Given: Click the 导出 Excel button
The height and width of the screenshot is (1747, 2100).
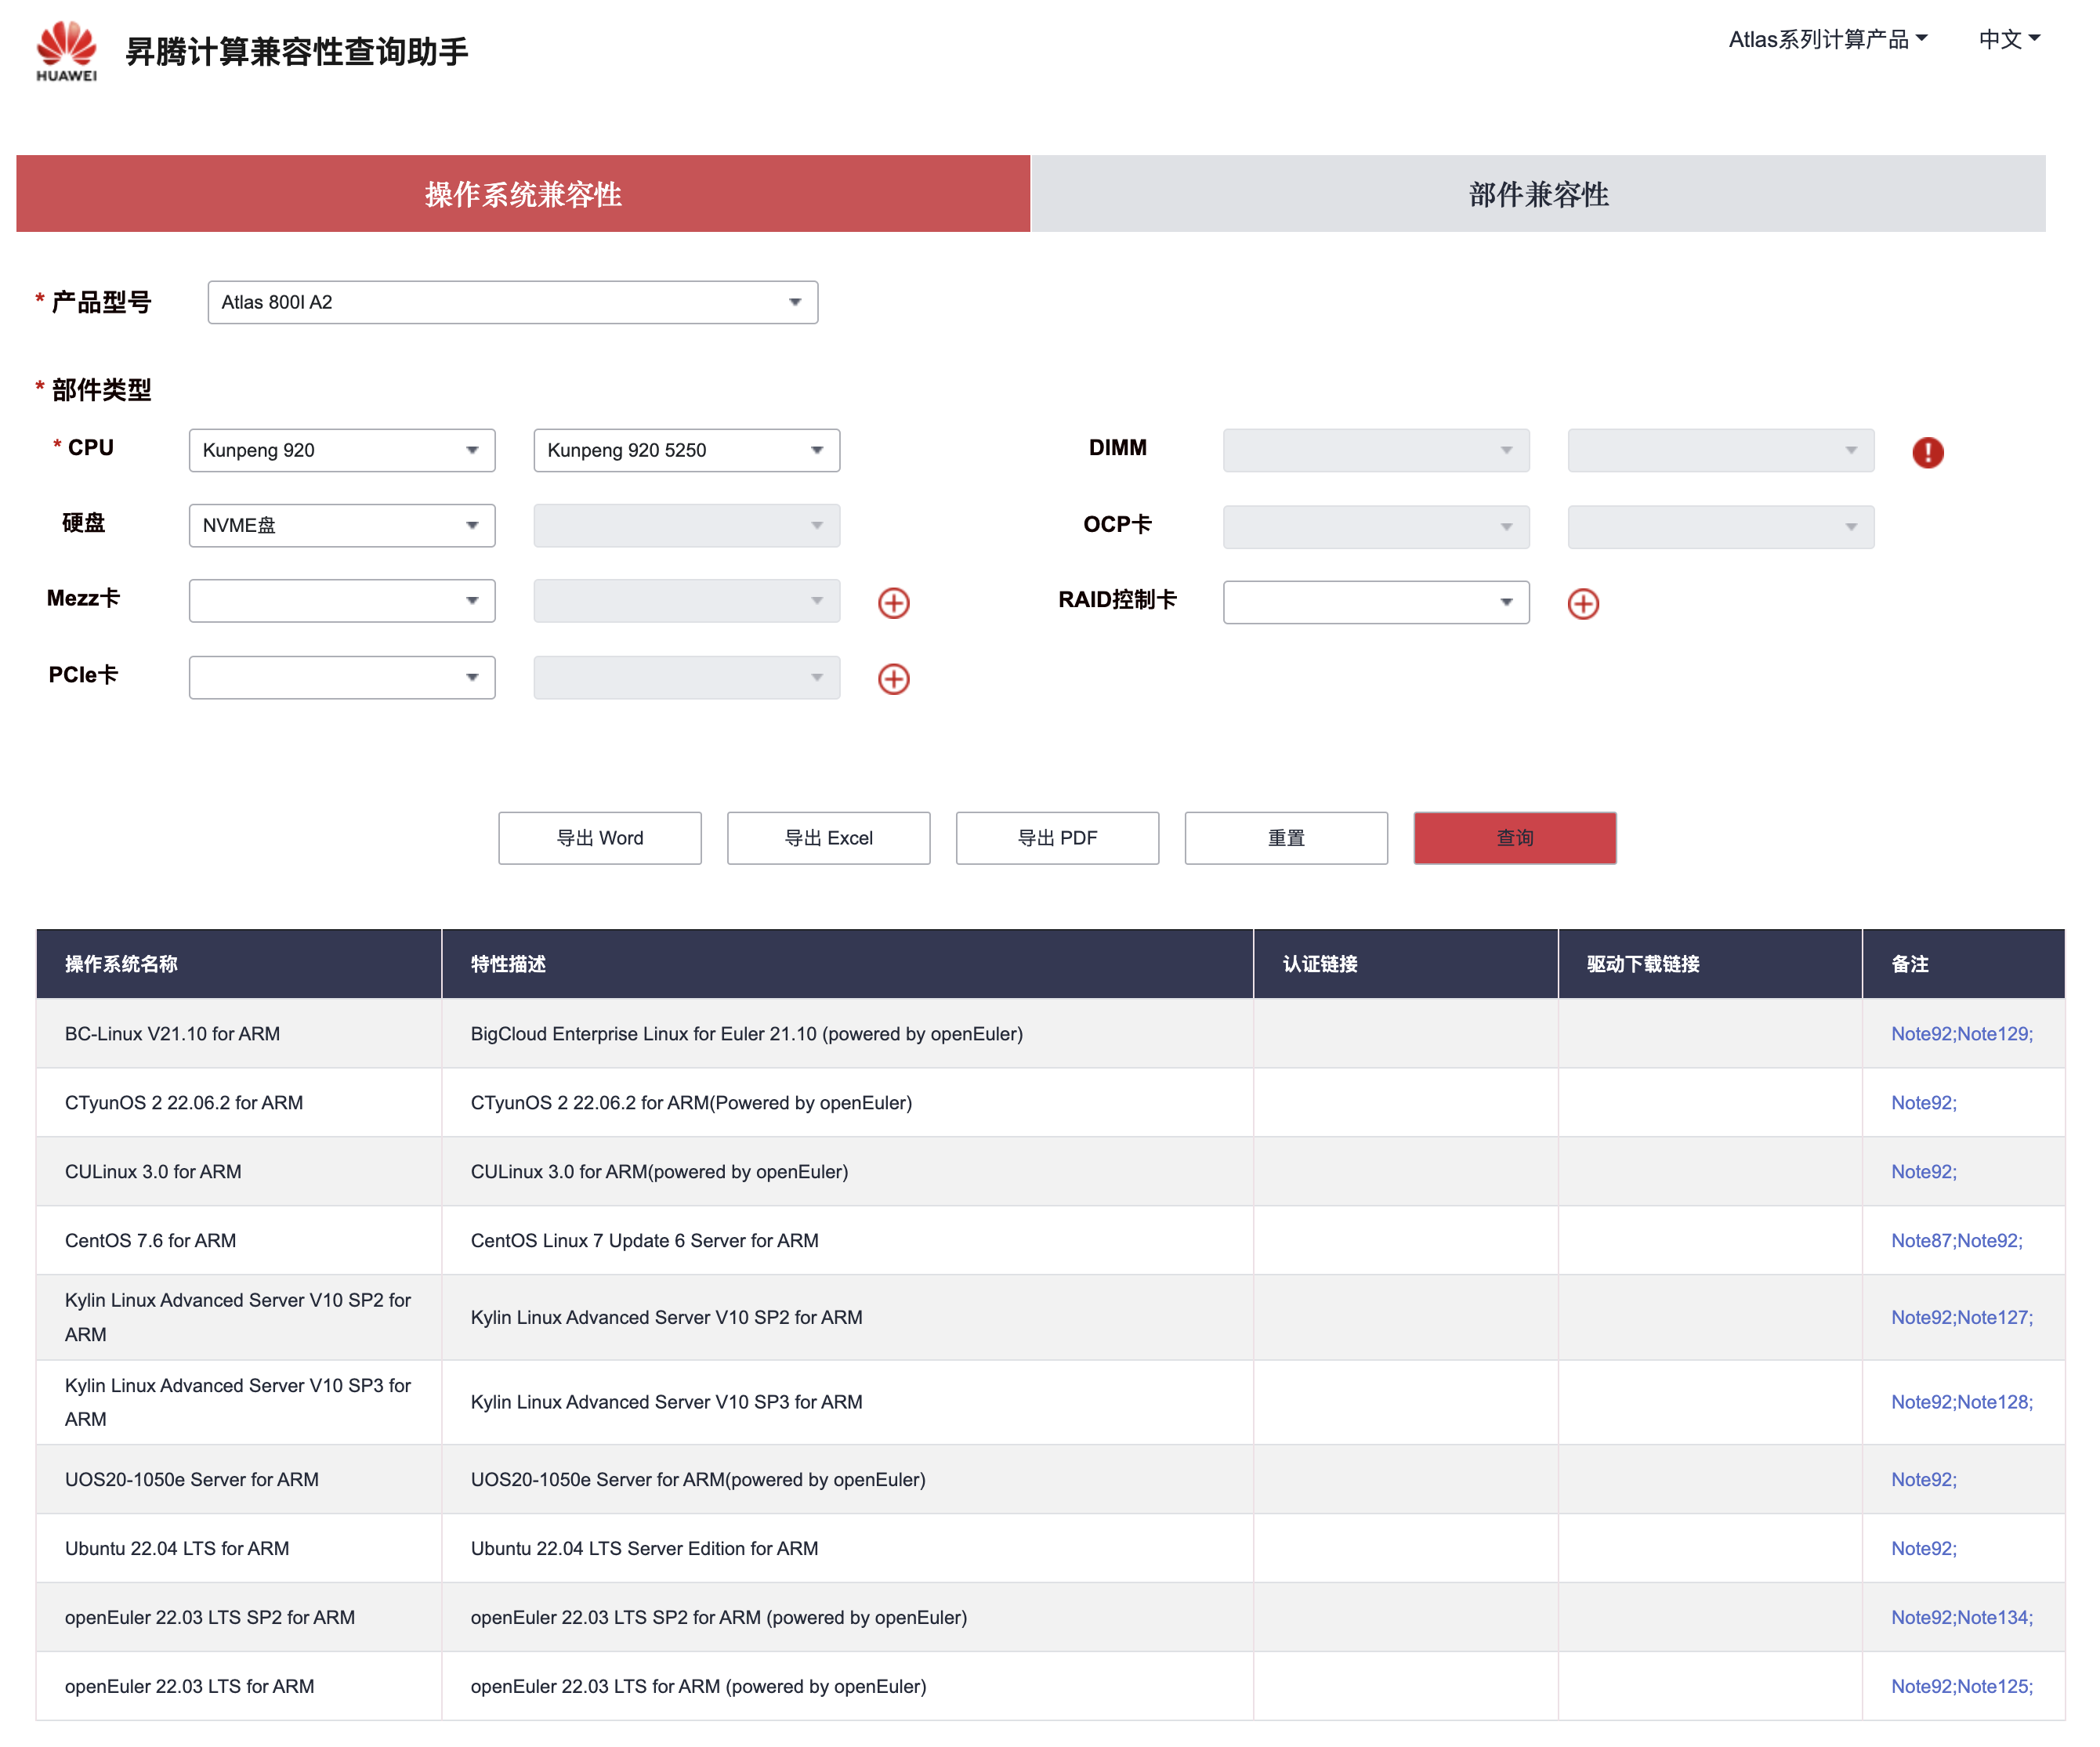Looking at the screenshot, I should [x=828, y=837].
